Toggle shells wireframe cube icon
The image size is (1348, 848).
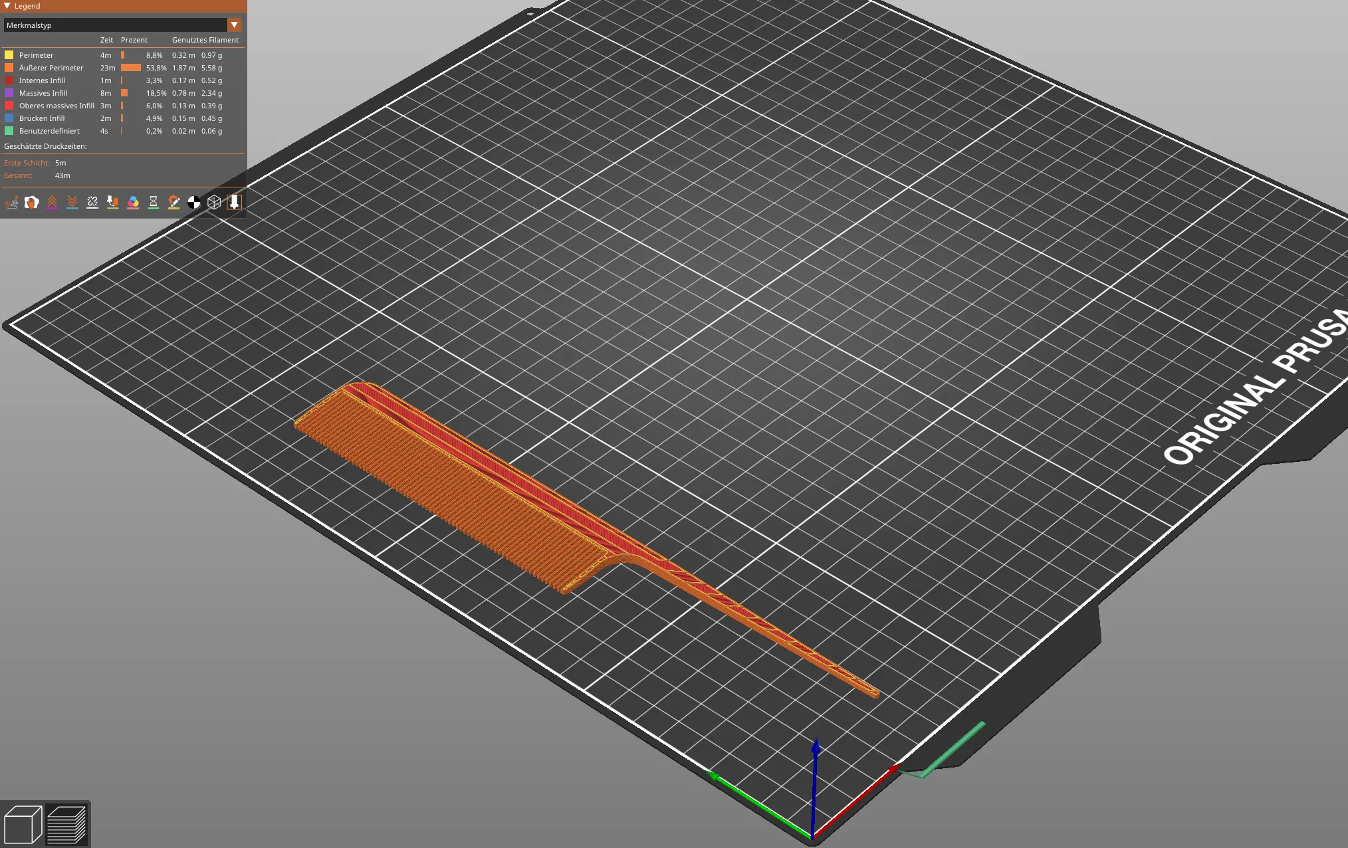[x=214, y=202]
